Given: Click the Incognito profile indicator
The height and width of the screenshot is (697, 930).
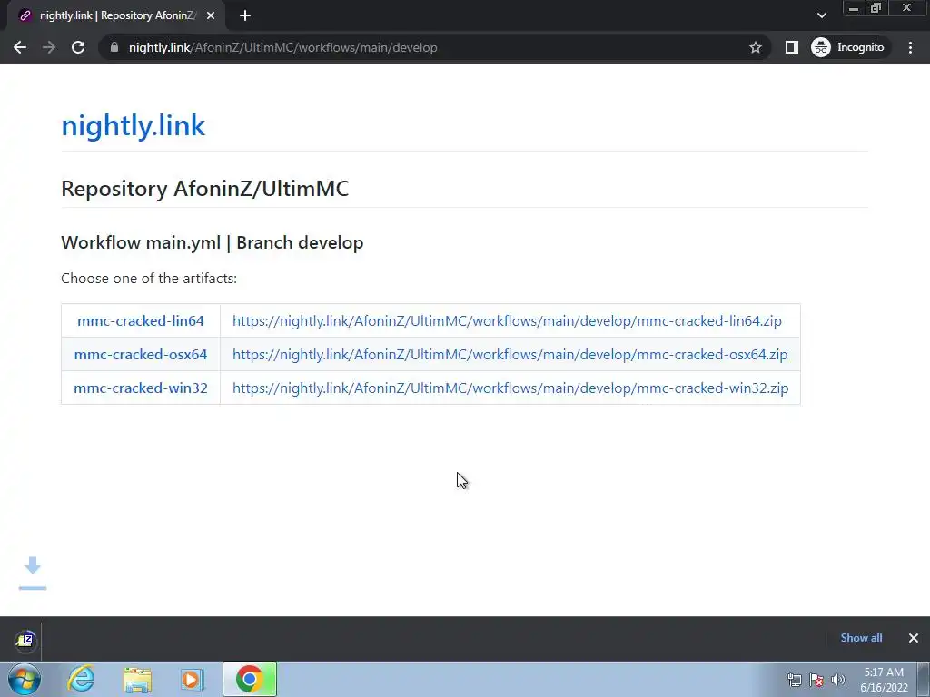Looking at the screenshot, I should pos(849,47).
